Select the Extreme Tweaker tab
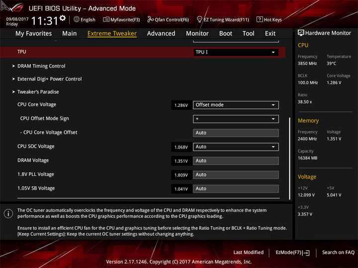The width and height of the screenshot is (358, 268). pos(112,34)
